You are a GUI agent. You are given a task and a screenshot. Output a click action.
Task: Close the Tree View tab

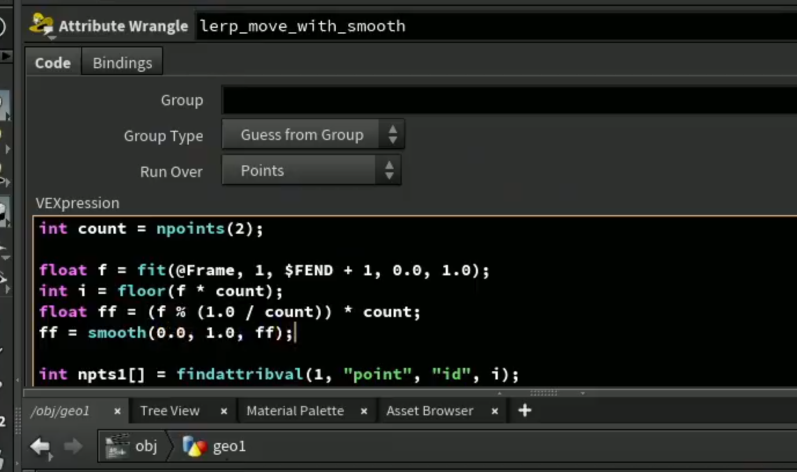coord(224,411)
